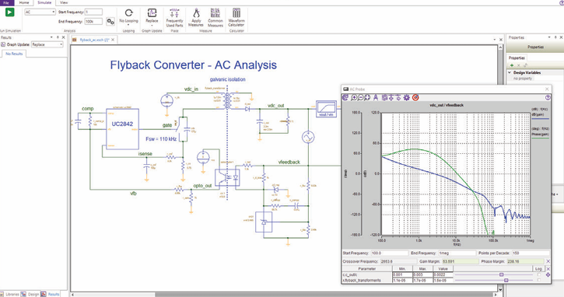Viewport: 564px width, 297px height.
Task: Click the No Looping circular arrow icon
Action: (129, 13)
